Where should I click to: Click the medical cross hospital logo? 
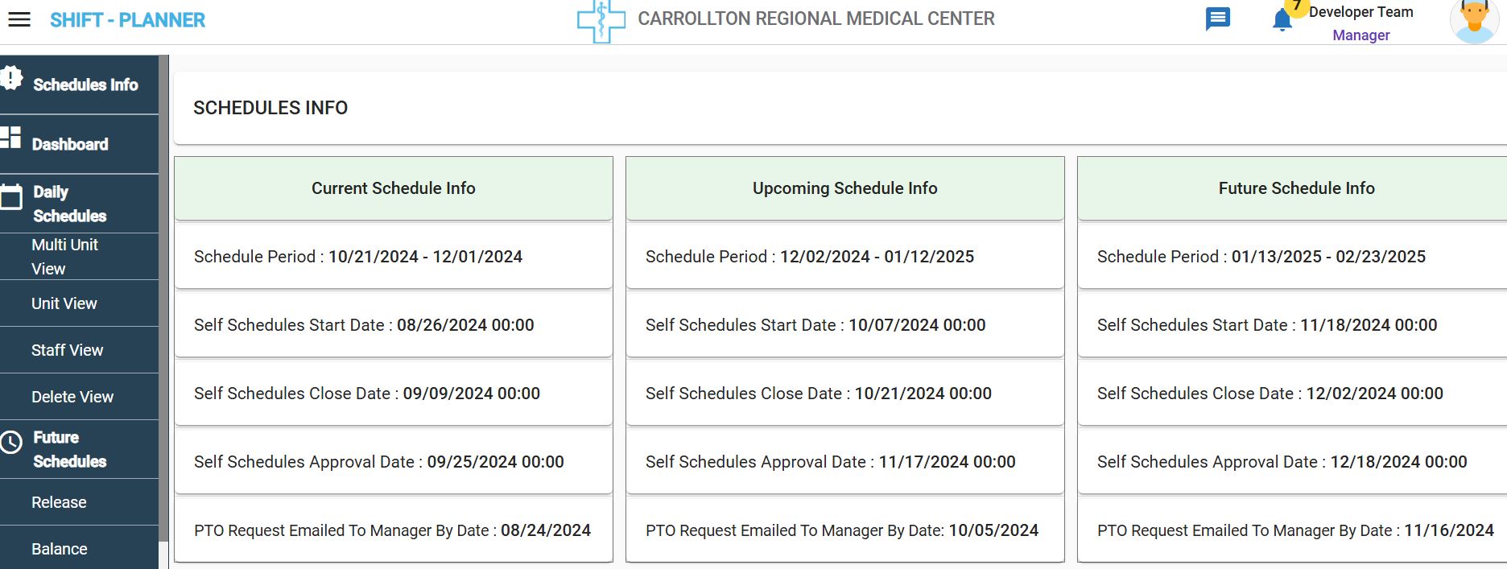click(x=601, y=21)
